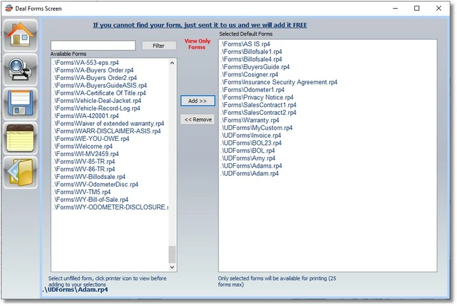The height and width of the screenshot is (306, 457).
Task: Select .\UDForms\BOL23.rp4 entry
Action: pos(251,143)
